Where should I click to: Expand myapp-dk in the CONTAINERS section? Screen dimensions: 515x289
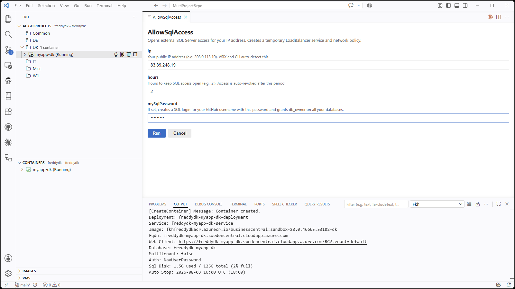(x=22, y=169)
